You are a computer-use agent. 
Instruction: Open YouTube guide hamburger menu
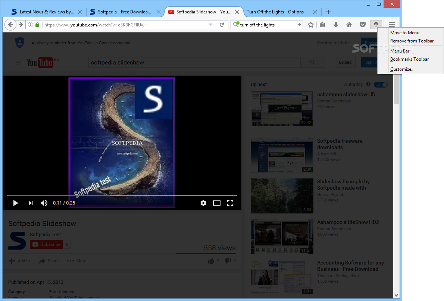click(18, 63)
